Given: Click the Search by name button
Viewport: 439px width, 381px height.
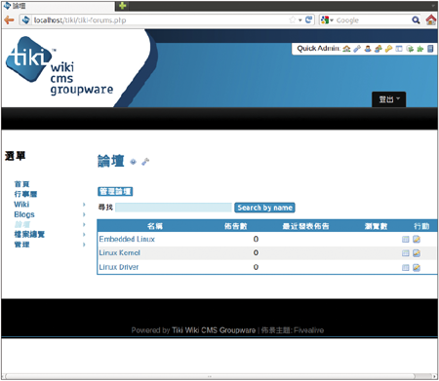Looking at the screenshot, I should [x=264, y=208].
